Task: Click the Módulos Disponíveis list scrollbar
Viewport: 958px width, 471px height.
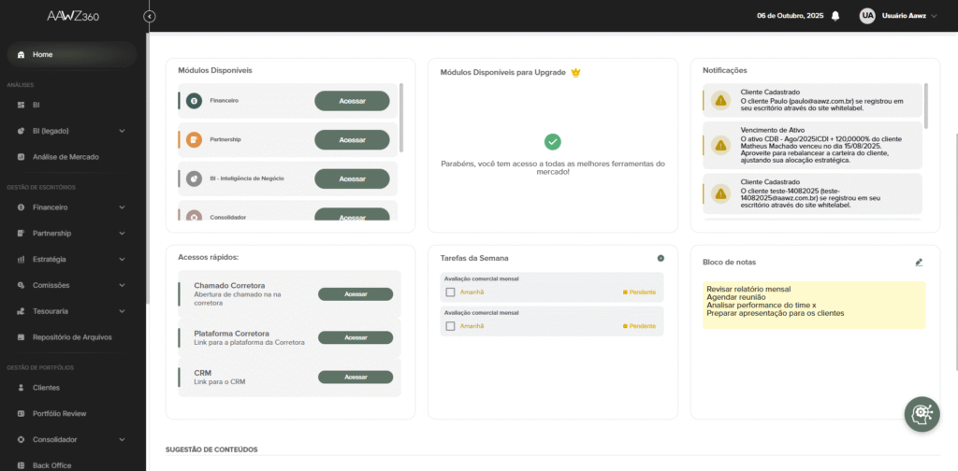Action: click(401, 117)
